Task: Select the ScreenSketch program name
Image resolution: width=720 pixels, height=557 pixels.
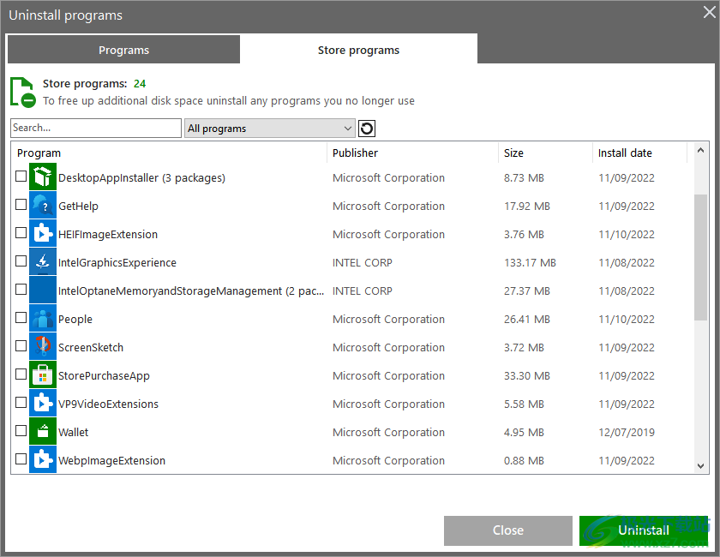Action: [91, 348]
